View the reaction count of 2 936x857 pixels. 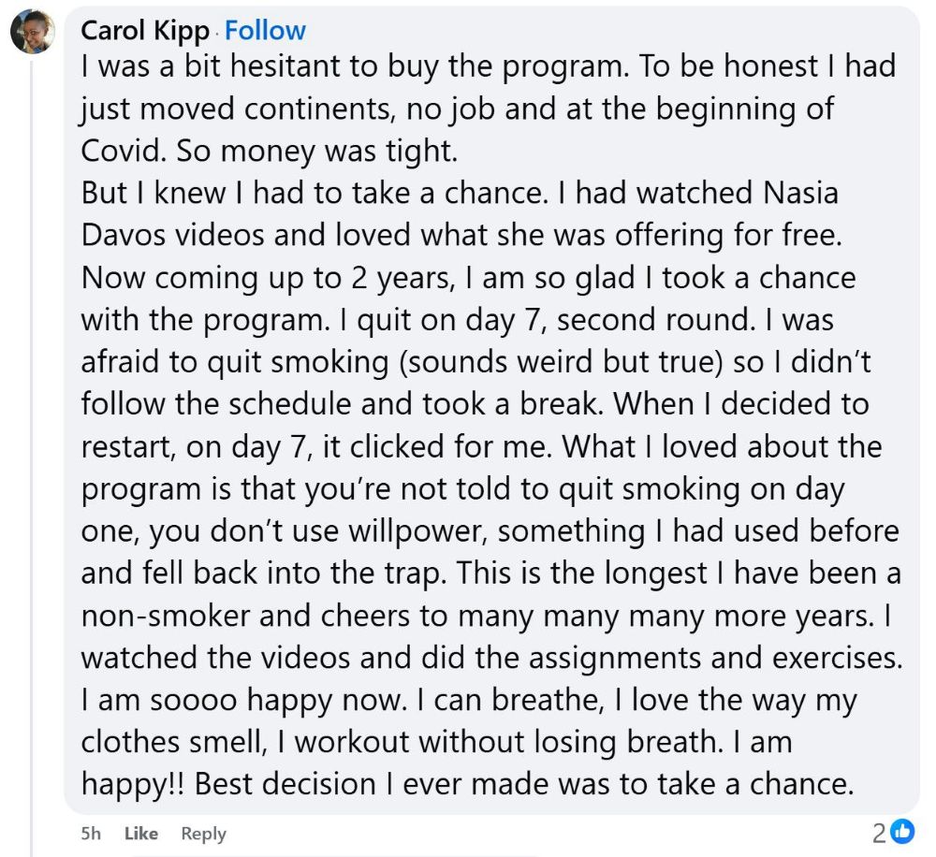[x=879, y=831]
